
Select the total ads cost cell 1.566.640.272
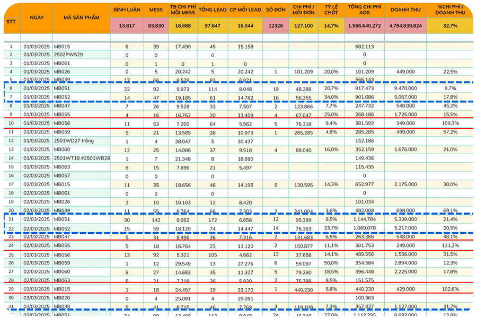point(364,25)
